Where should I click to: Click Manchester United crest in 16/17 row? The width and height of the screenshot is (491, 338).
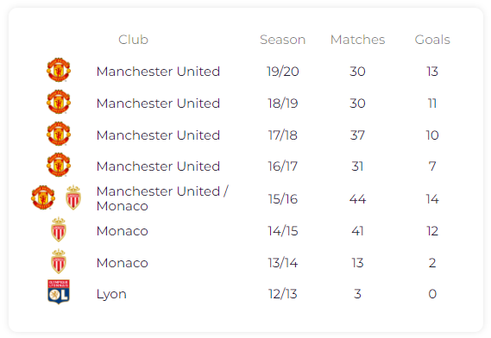click(59, 165)
